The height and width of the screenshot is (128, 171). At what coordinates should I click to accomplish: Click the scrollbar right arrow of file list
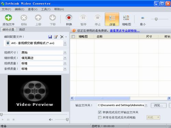169,98
